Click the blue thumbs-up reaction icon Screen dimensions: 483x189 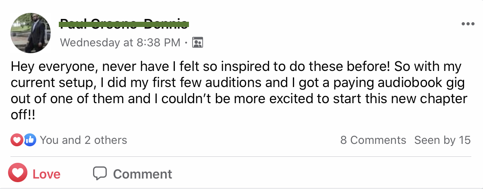(29, 140)
